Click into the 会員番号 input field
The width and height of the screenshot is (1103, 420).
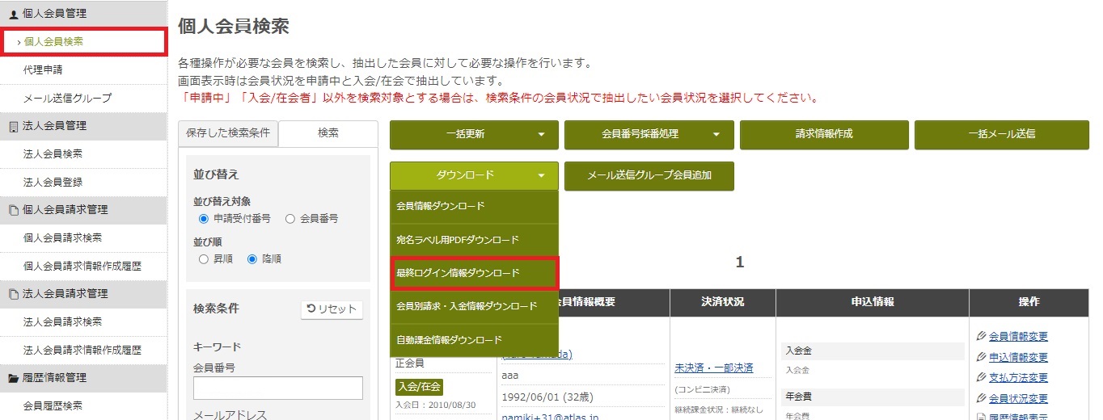278,388
